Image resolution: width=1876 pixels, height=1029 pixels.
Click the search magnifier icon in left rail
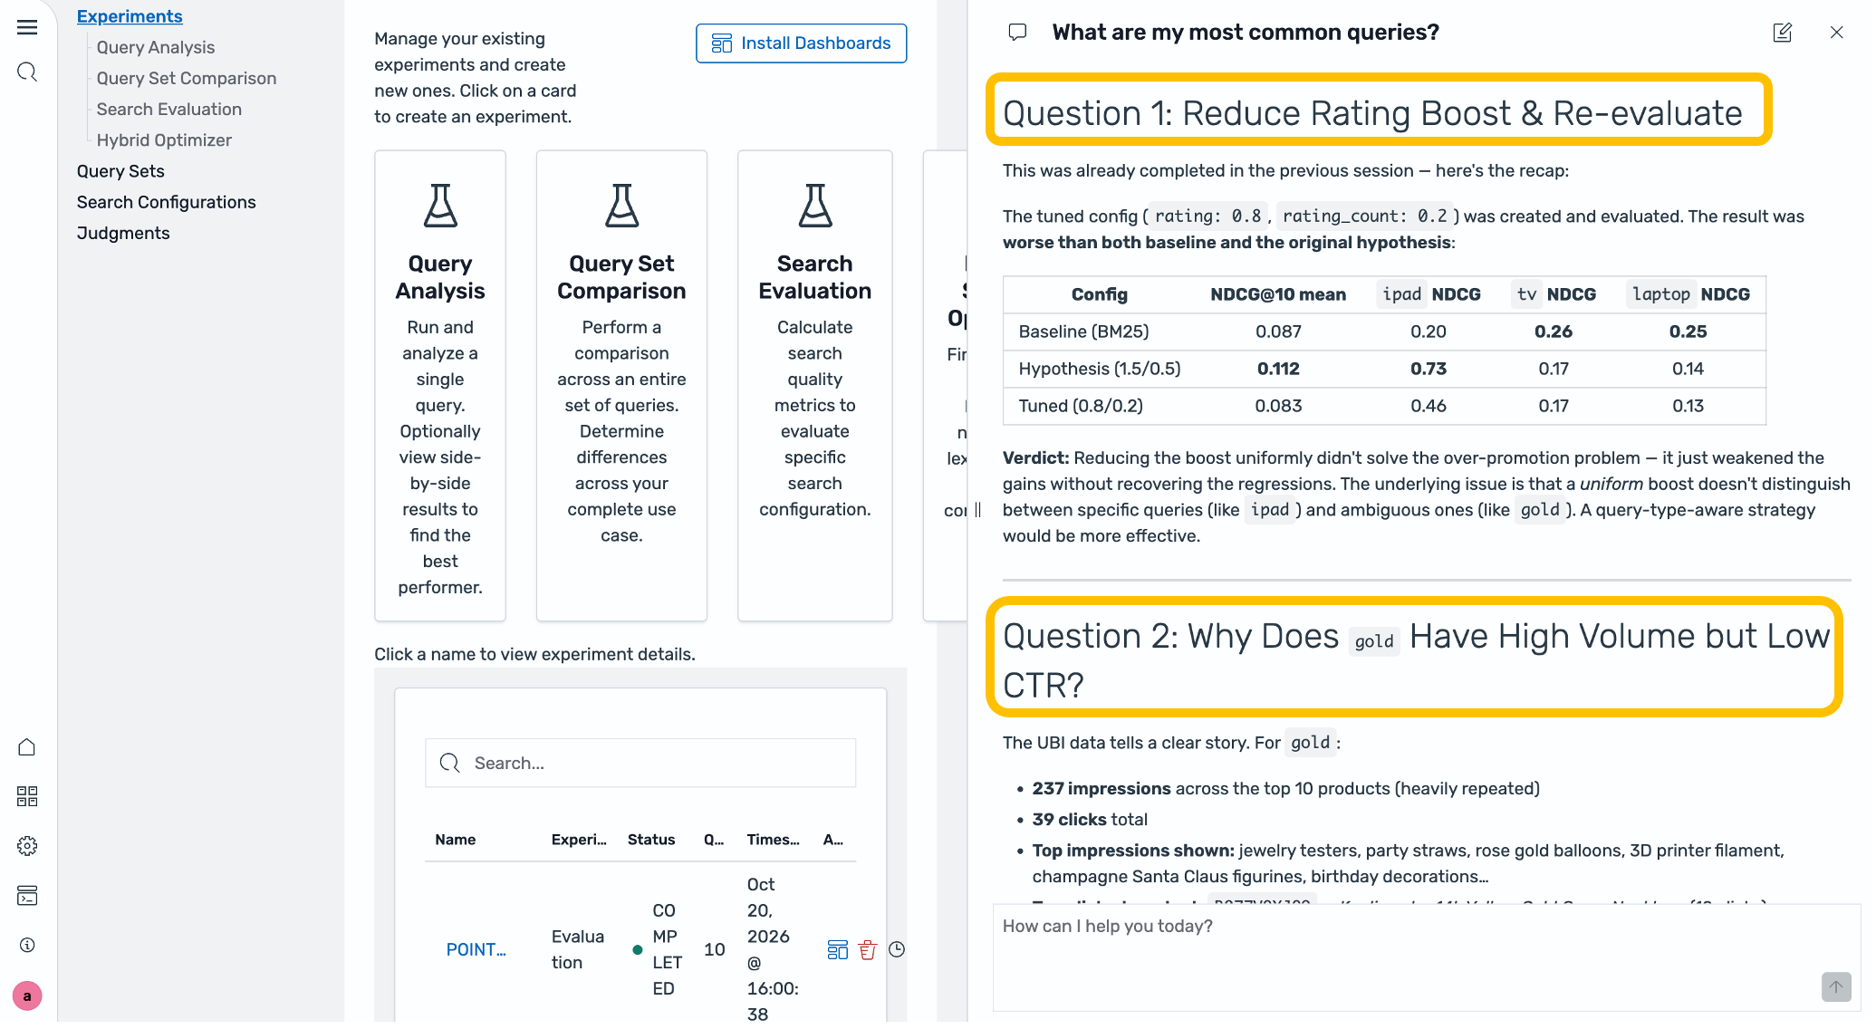[x=27, y=72]
